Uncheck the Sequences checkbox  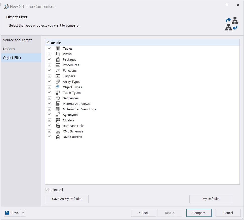click(50, 98)
